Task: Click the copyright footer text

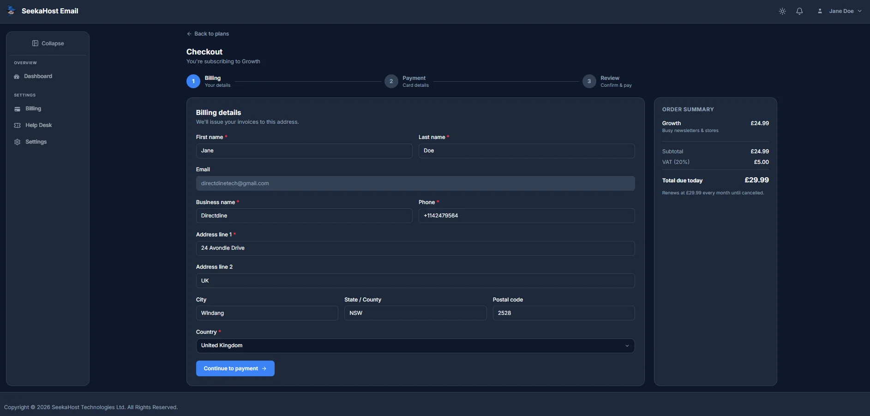Action: point(91,407)
